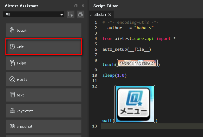
Task: Click the text insert icon
Action: pyautogui.click(x=12, y=95)
